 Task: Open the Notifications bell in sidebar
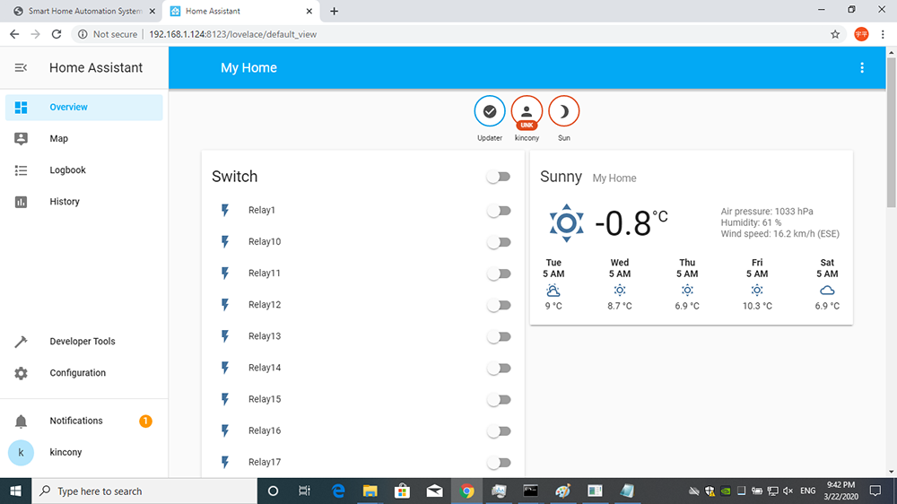click(x=22, y=421)
